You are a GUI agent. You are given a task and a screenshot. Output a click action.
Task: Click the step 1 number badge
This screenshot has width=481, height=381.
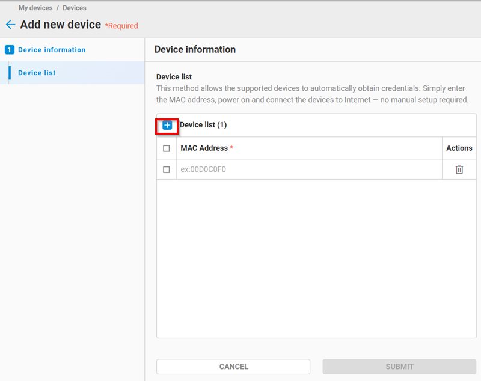9,50
